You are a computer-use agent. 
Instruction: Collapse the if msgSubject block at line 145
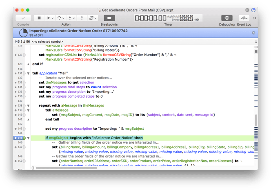28,138
